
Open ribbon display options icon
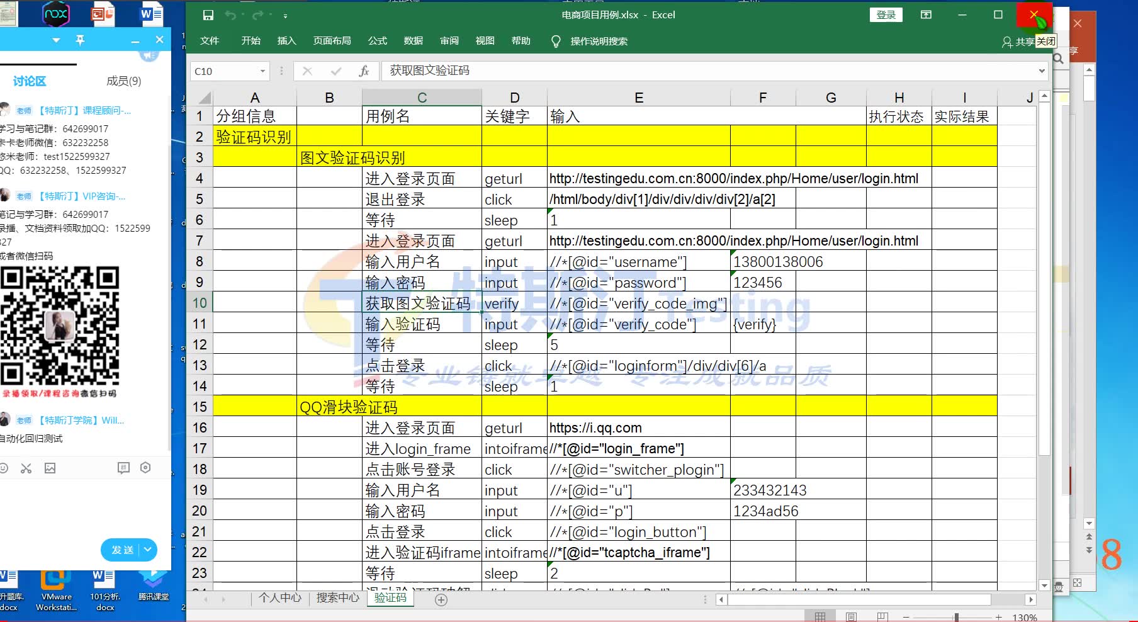point(926,14)
